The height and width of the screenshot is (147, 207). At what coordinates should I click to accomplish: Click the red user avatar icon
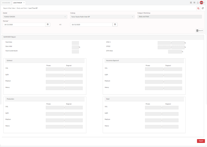pyautogui.click(x=201, y=3)
